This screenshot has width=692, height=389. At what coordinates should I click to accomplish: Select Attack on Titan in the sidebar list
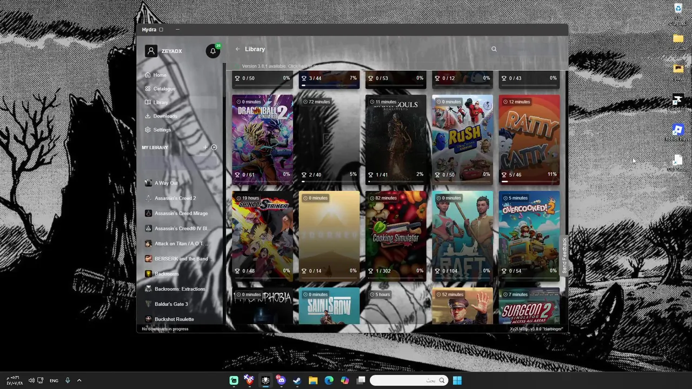pyautogui.click(x=180, y=244)
